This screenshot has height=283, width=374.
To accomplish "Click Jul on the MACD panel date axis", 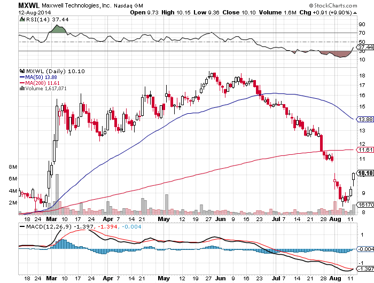I will (276, 278).
